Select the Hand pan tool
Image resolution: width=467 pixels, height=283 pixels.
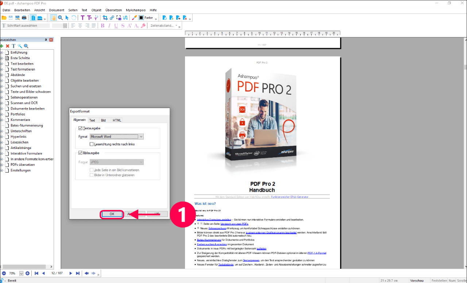tap(54, 18)
